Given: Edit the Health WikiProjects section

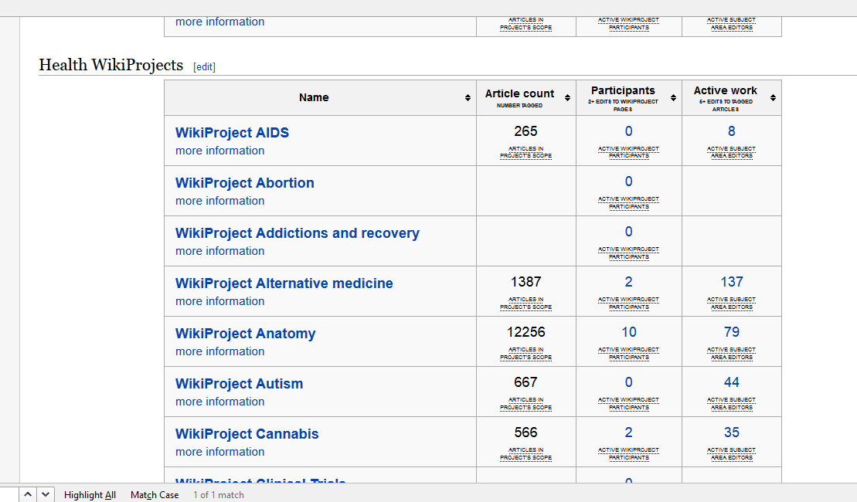Looking at the screenshot, I should (x=205, y=66).
